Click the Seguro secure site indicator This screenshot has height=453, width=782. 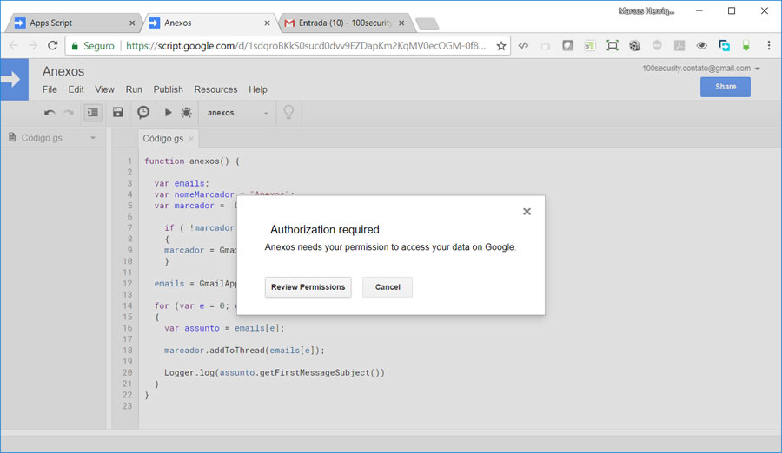(x=93, y=46)
